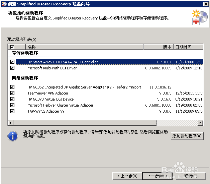
Task: Select the HP NC373i Virtual Bus Device row
Action: pos(109,99)
